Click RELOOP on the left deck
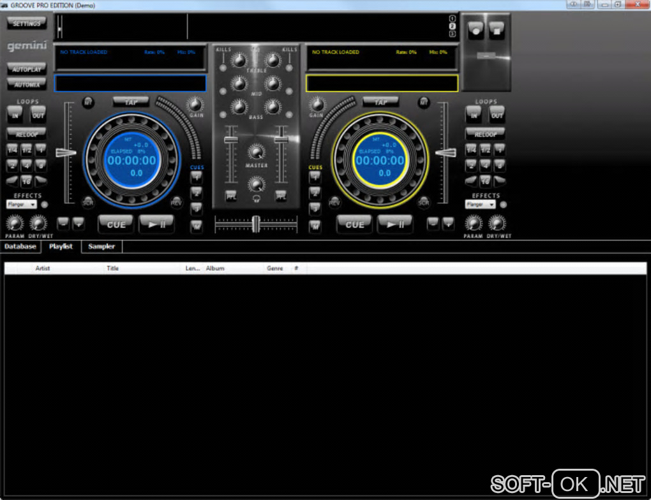651x500 pixels. tap(26, 134)
